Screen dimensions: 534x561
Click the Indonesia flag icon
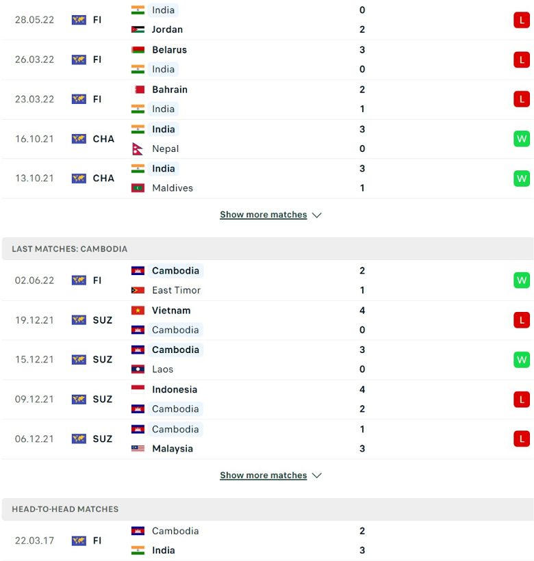(x=138, y=389)
